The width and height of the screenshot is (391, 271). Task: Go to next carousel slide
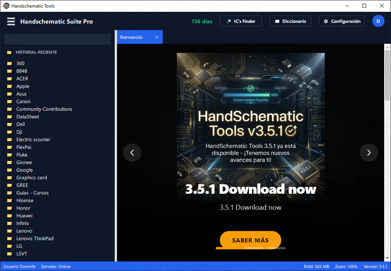tap(369, 153)
